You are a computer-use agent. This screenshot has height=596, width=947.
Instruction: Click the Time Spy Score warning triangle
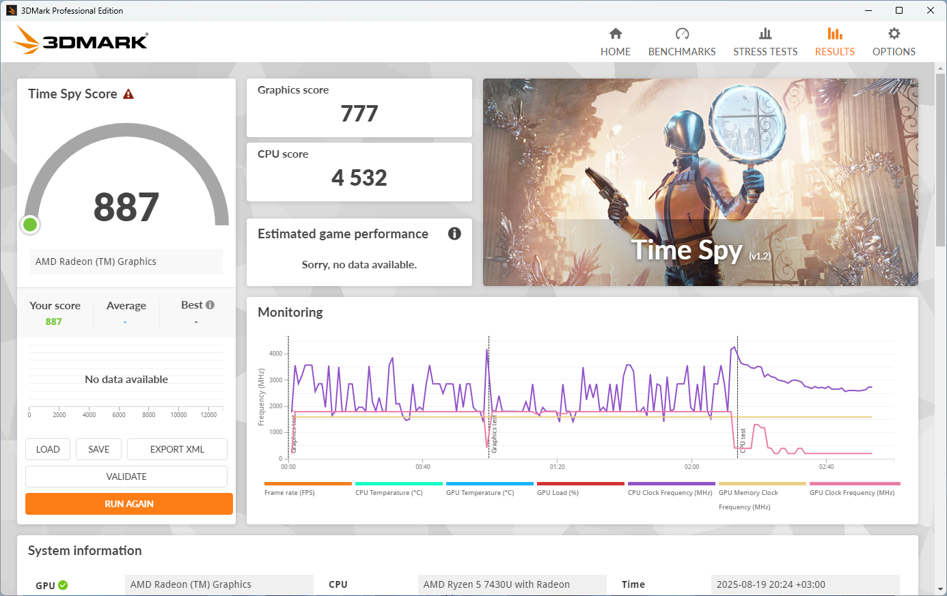128,94
